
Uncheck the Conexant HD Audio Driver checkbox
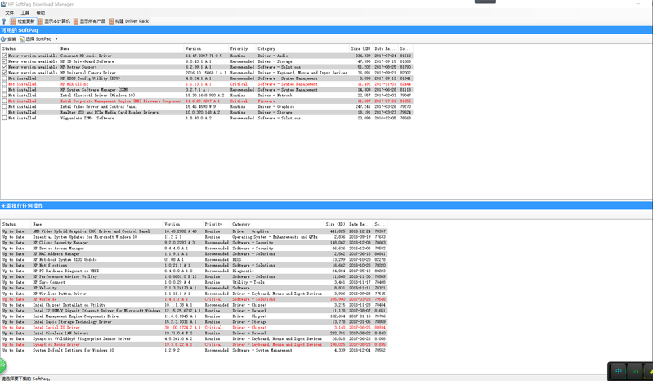tap(4, 56)
